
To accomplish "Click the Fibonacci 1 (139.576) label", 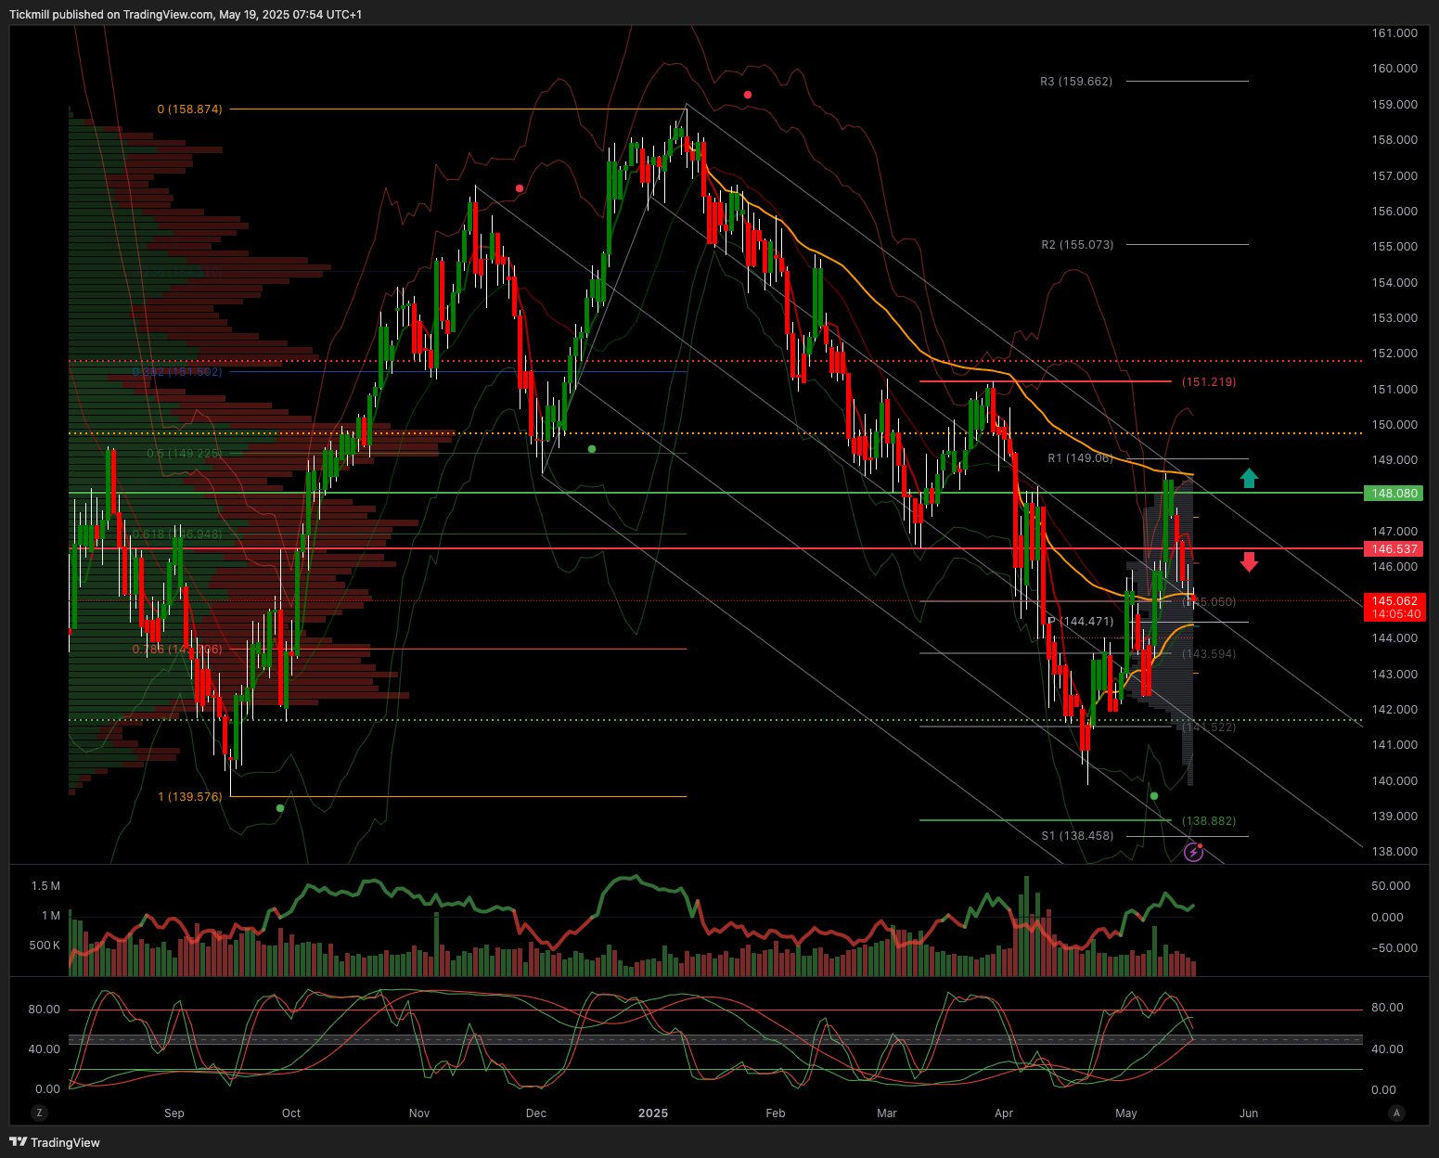I will pos(190,797).
